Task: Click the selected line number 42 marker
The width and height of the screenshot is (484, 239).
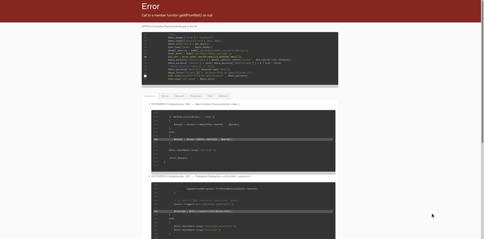Action: point(145,76)
